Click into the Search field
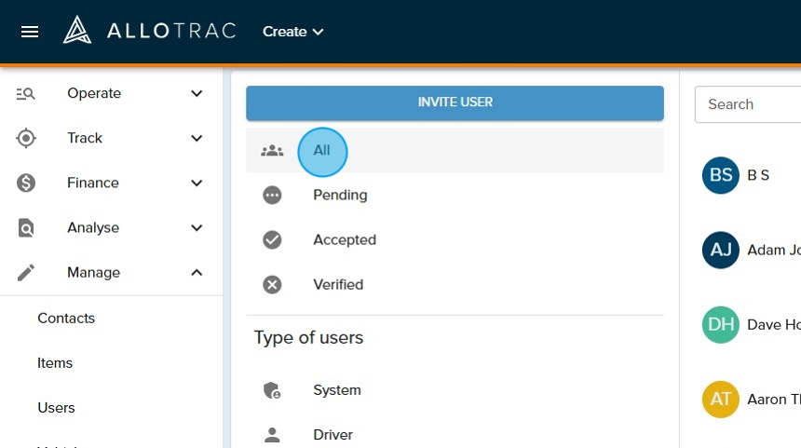 (x=750, y=104)
